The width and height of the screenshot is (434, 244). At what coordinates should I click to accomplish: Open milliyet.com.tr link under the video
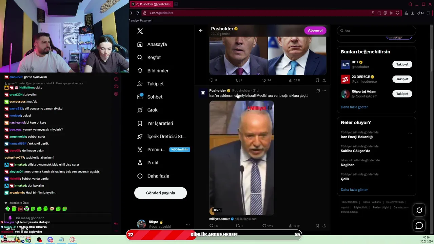point(219,219)
